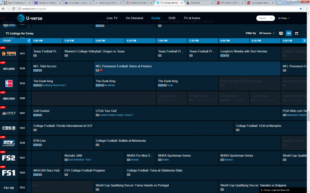Reload the page in browser

pyautogui.click(x=13, y=9)
